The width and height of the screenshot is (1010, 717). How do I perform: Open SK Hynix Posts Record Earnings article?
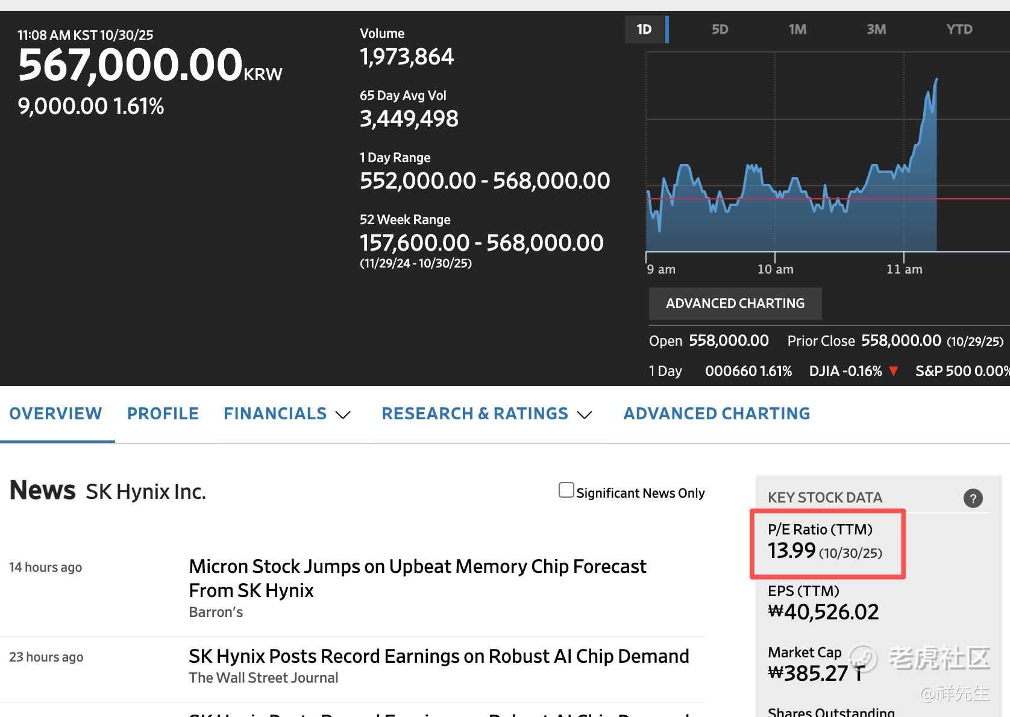(439, 656)
